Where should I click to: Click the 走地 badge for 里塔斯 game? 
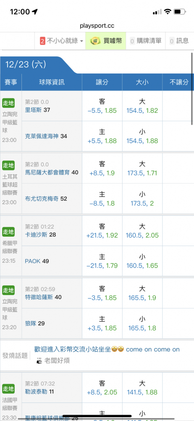coord(8,103)
